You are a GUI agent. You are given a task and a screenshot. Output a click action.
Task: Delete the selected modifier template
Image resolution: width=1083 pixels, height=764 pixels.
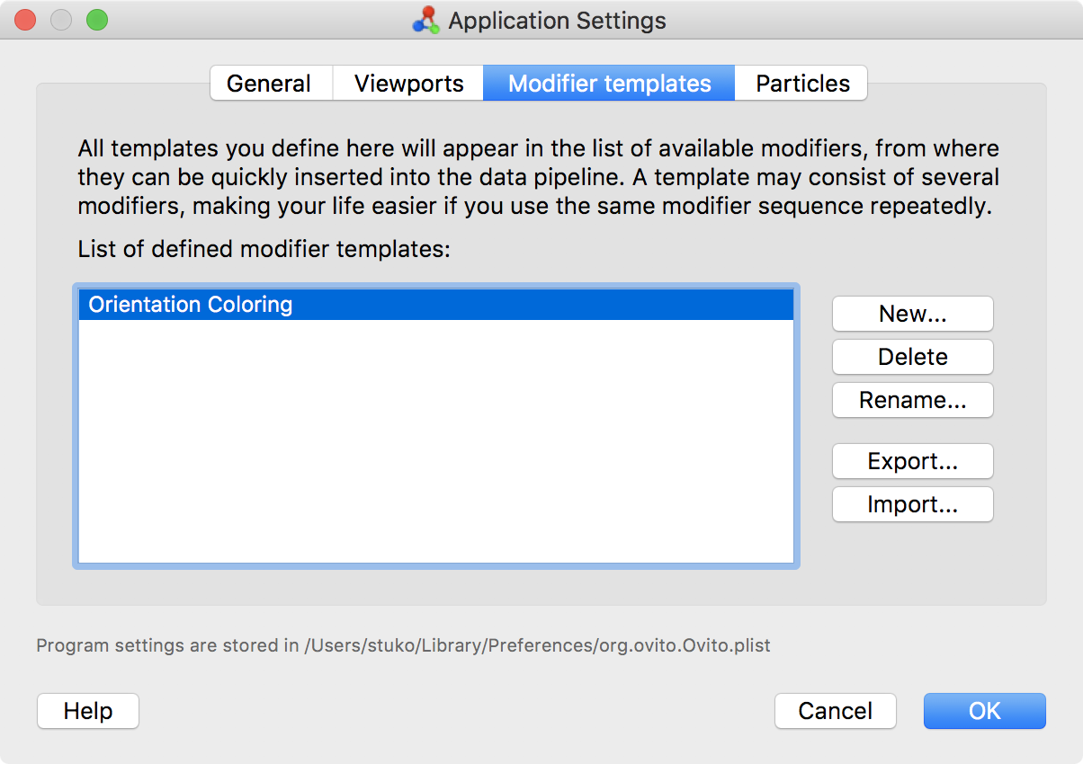(912, 357)
